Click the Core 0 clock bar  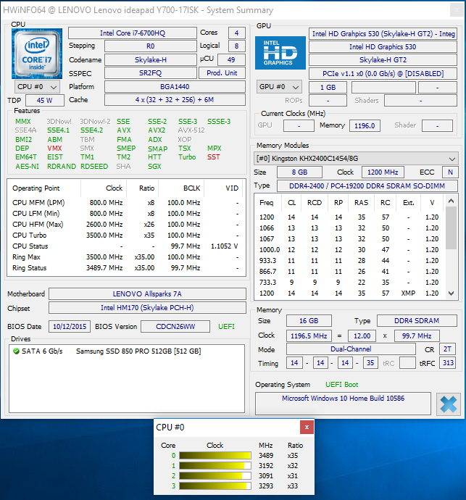tap(215, 455)
